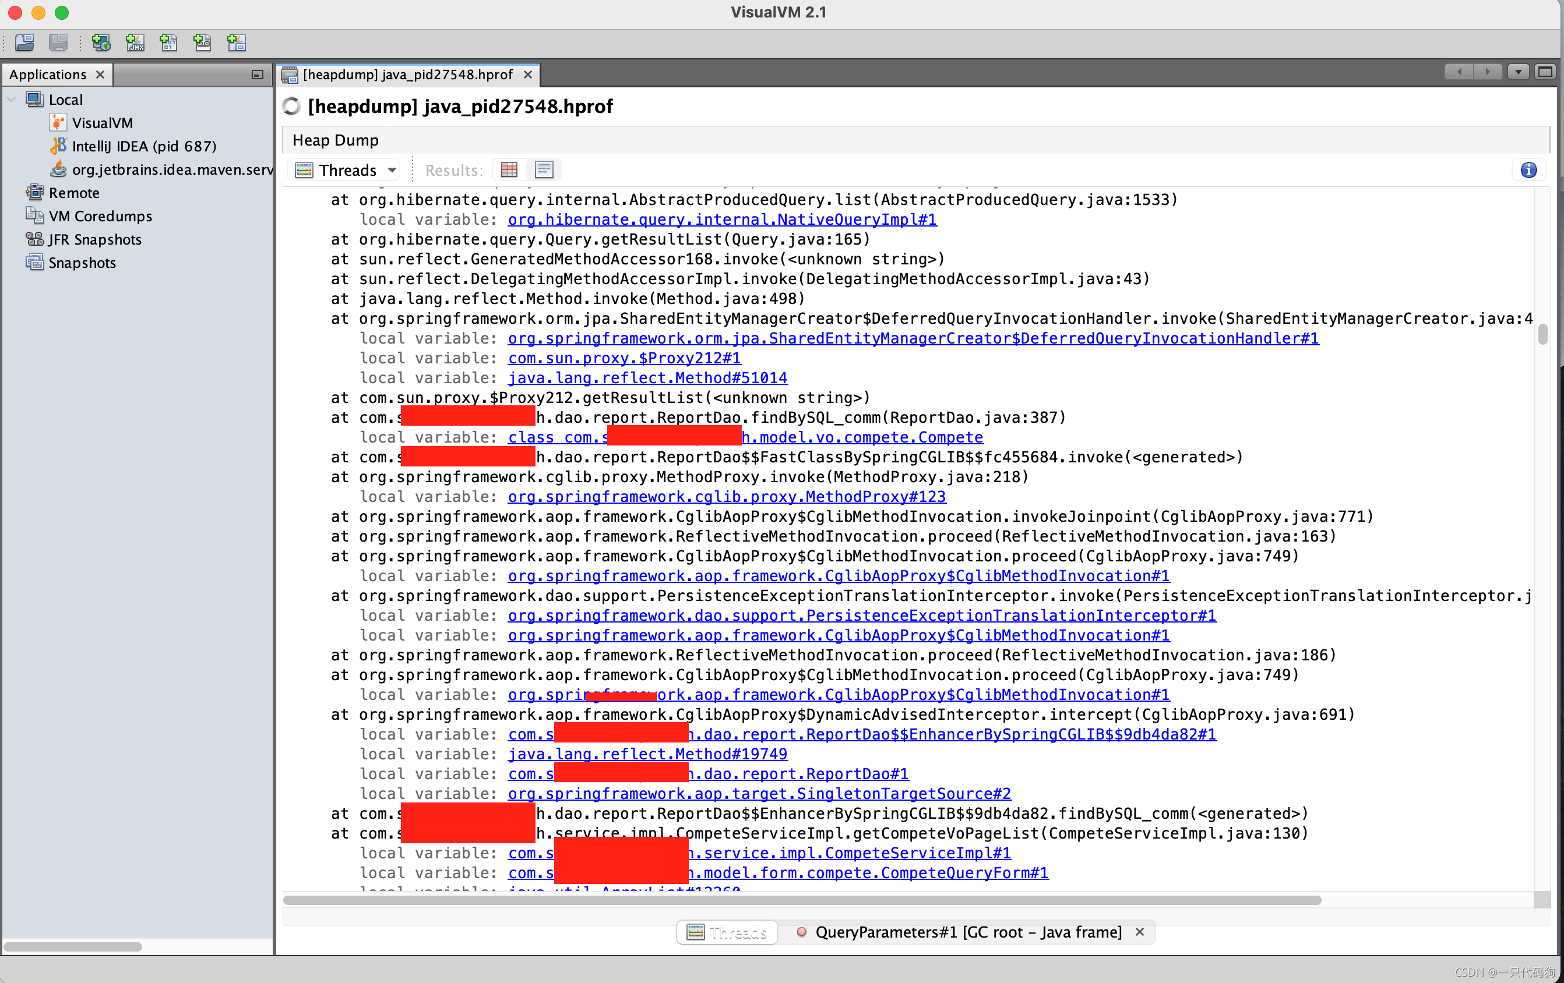Screen dimensions: 1564x983
Task: Select the Applications panel tab
Action: 47,75
